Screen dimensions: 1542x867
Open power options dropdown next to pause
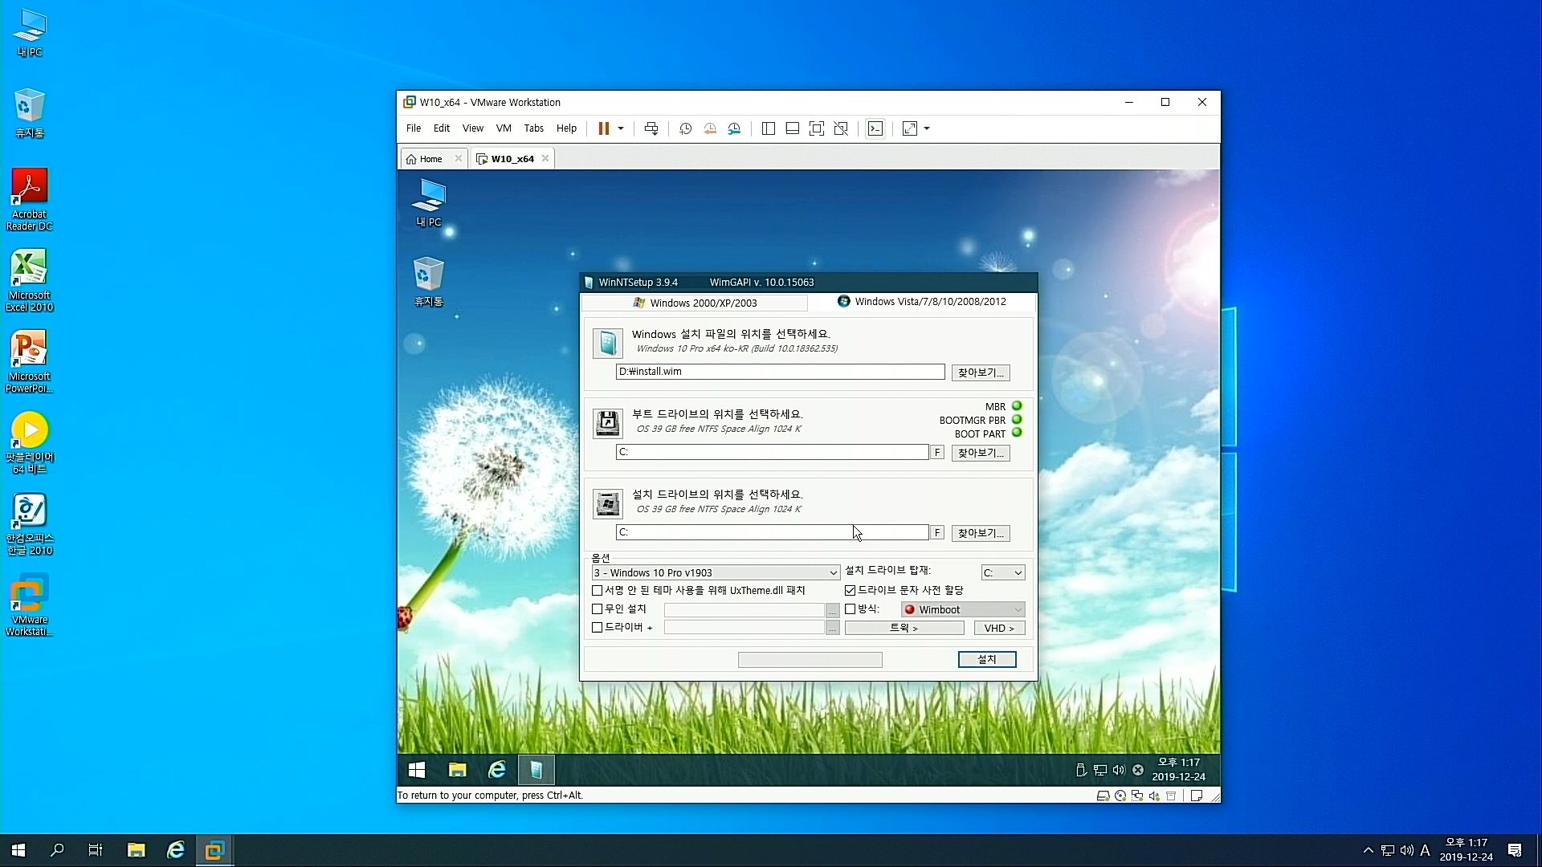click(621, 128)
